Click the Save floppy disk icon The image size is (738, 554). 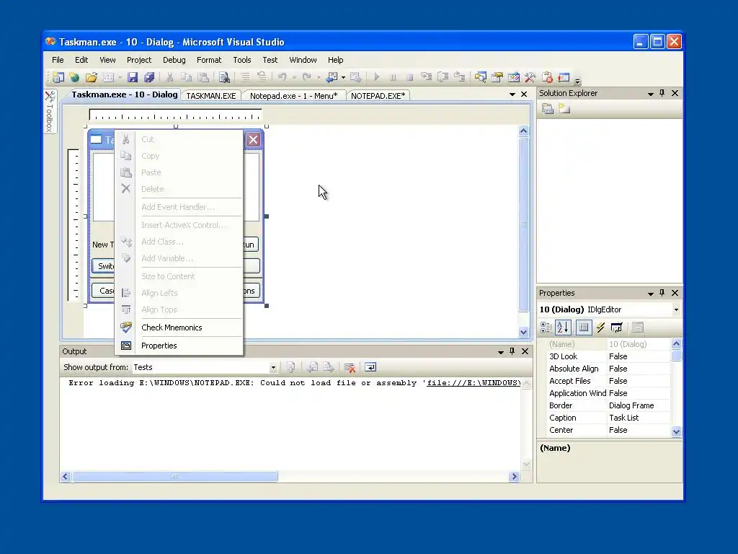tap(133, 77)
